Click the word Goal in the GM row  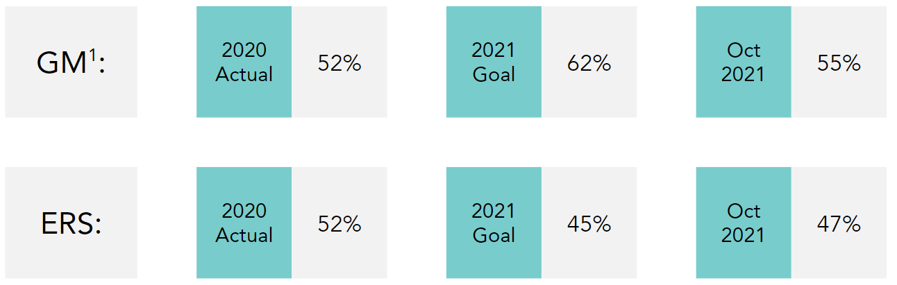click(494, 74)
